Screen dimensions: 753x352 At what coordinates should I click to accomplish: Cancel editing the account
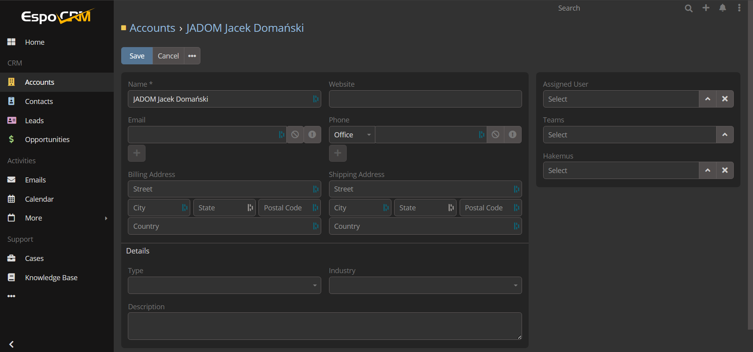pyautogui.click(x=168, y=56)
